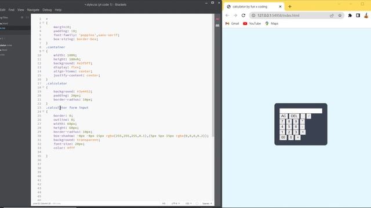
Task: View site information icon in address bar
Action: [253, 16]
